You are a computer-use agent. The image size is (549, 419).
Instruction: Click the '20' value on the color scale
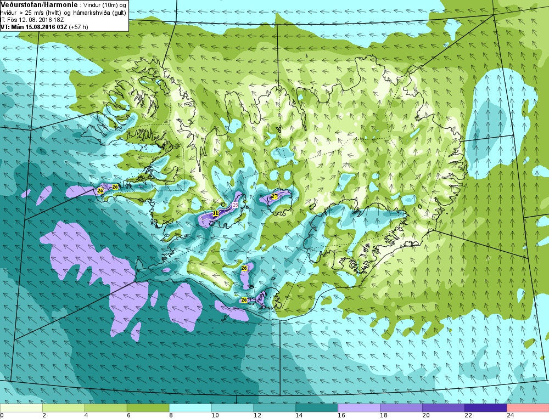click(426, 415)
